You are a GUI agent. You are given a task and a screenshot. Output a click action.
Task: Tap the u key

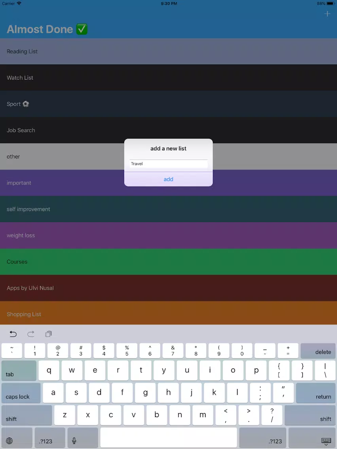pos(187,370)
